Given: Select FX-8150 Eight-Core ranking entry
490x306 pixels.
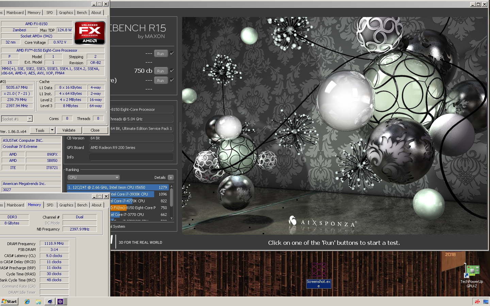Looking at the screenshot, I should click(139, 208).
